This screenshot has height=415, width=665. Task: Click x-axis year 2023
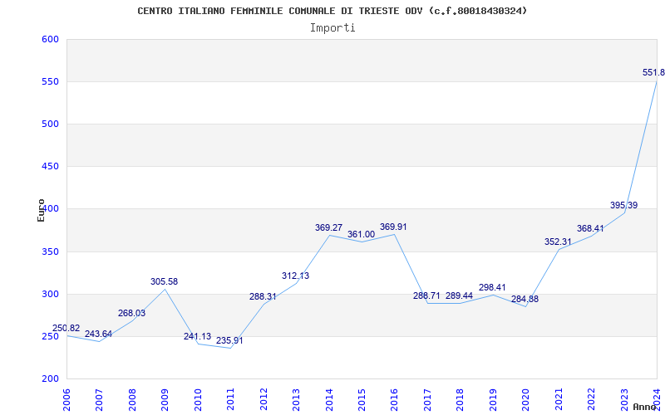click(624, 399)
